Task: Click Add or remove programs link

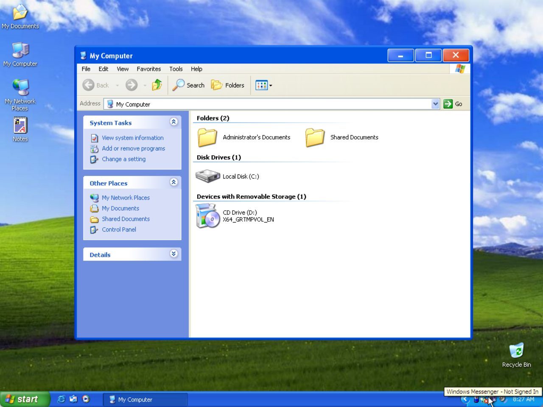Action: tap(134, 148)
